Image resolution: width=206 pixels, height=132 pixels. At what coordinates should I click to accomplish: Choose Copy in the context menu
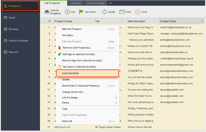(x=88, y=109)
